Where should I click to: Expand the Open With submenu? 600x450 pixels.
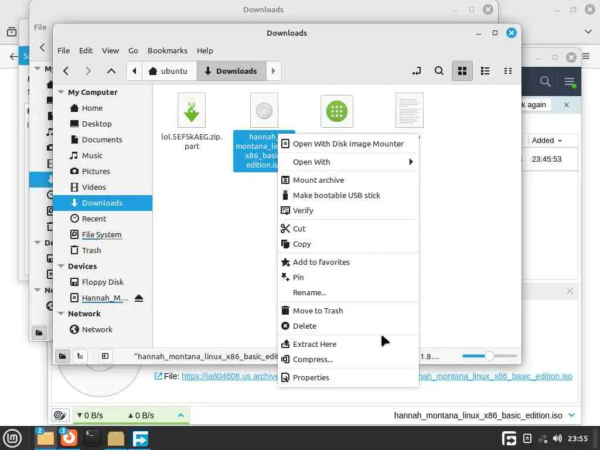pyautogui.click(x=348, y=162)
